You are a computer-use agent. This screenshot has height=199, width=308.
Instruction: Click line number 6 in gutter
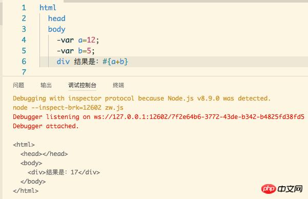pos(24,62)
